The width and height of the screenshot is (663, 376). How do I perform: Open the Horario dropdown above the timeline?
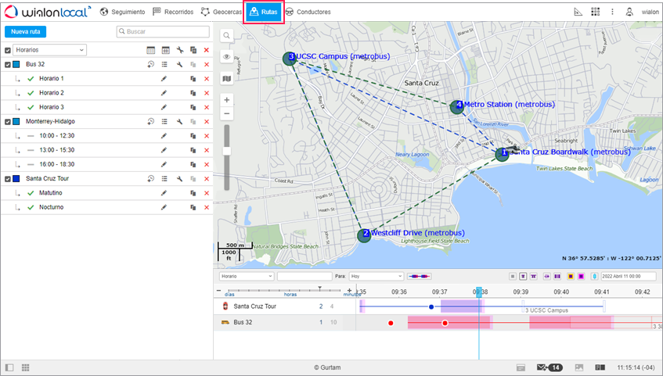tap(246, 276)
